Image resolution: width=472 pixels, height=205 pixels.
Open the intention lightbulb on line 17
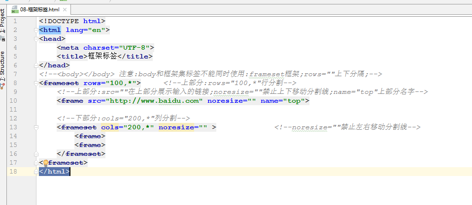click(x=45, y=163)
